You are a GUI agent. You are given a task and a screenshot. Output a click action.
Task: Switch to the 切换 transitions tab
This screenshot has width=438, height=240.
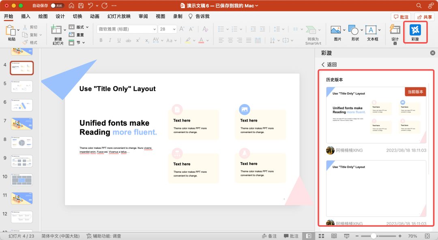[77, 16]
